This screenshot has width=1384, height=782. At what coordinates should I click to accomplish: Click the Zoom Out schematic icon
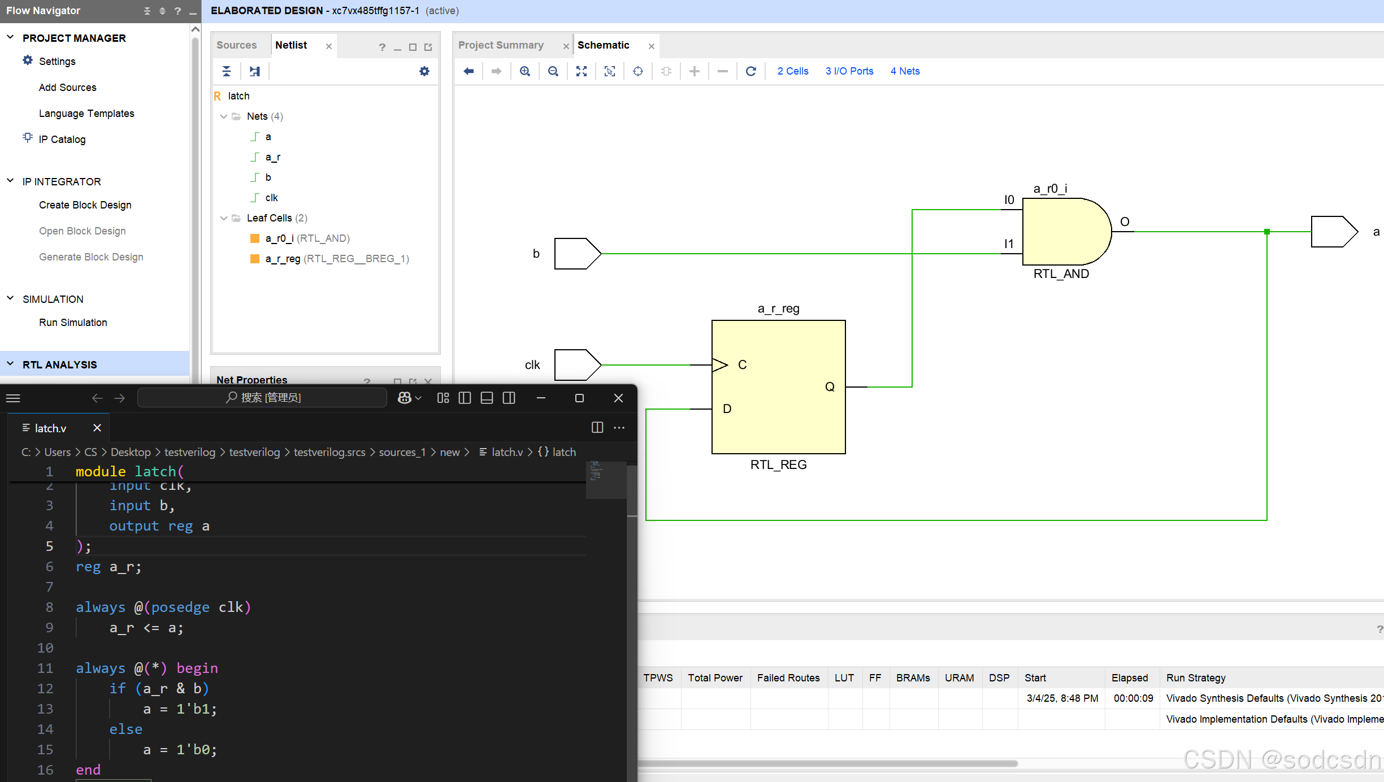tap(553, 71)
